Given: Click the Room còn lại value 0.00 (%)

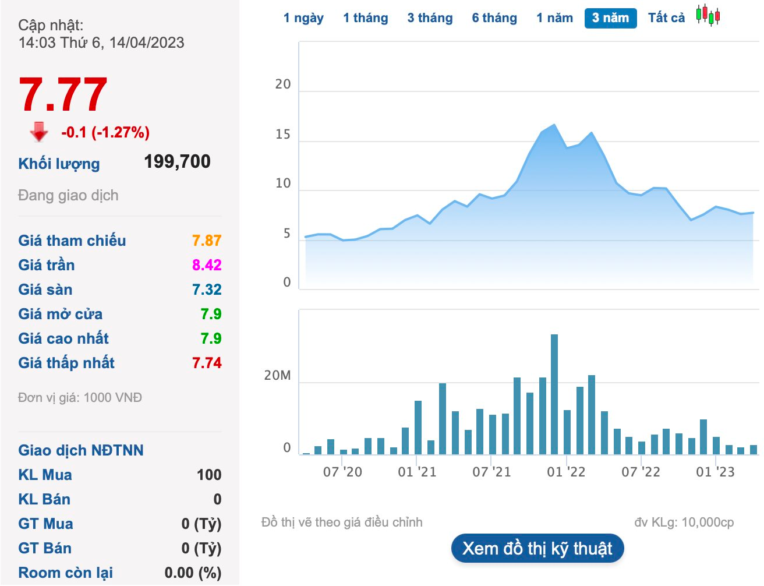Looking at the screenshot, I should [193, 573].
